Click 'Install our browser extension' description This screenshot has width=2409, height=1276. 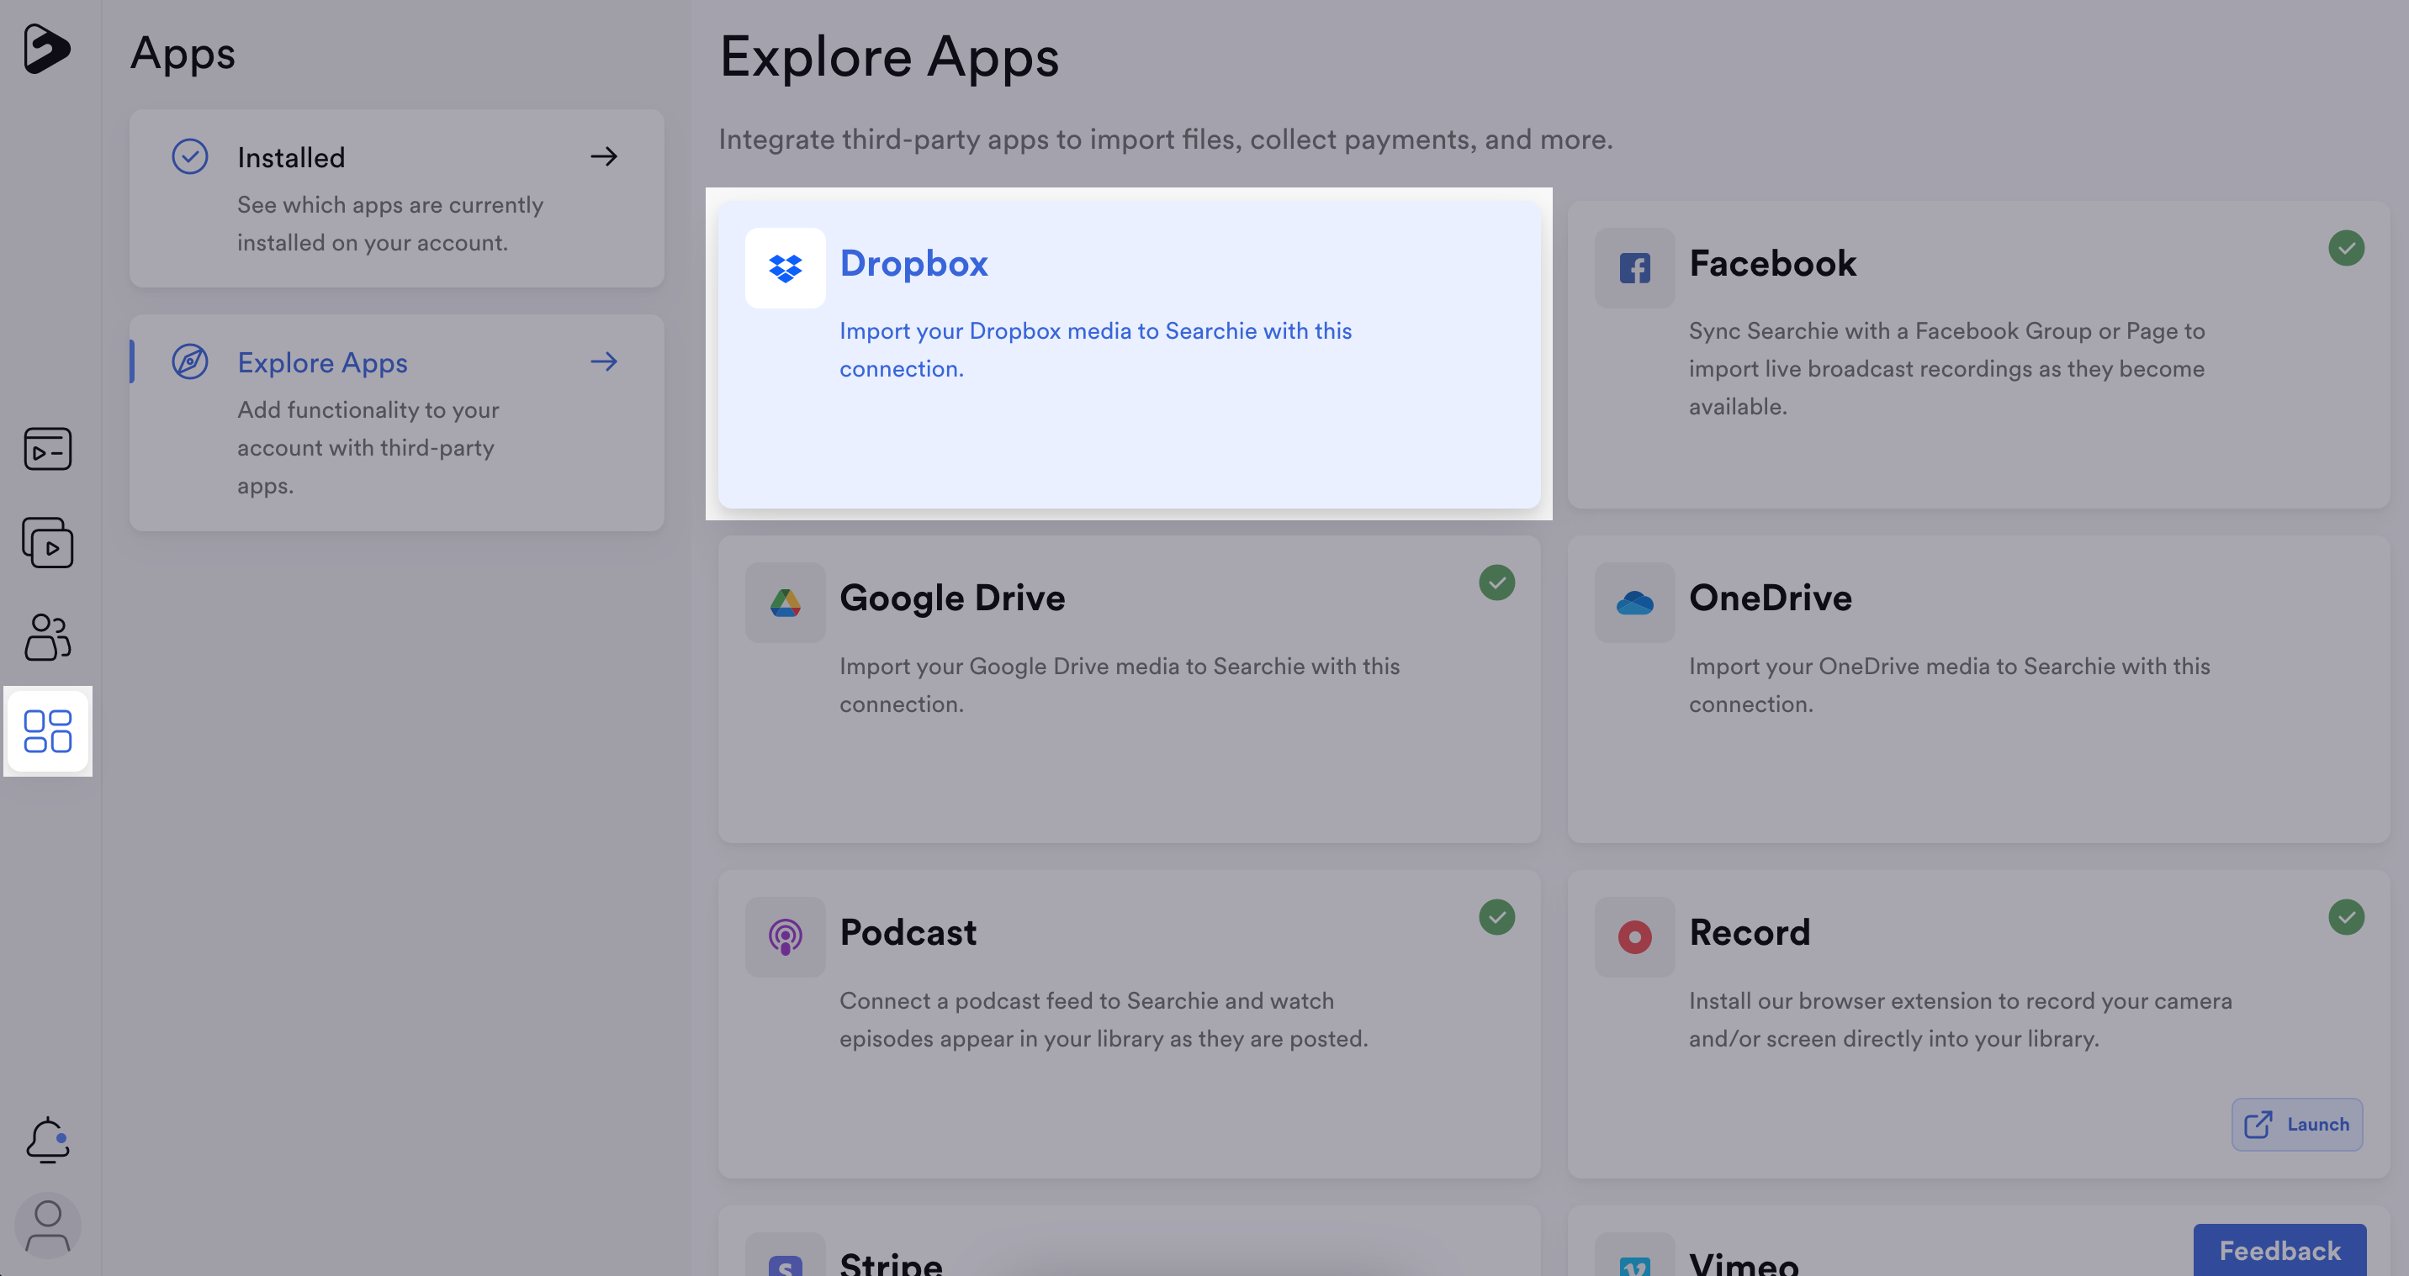tap(1960, 1019)
